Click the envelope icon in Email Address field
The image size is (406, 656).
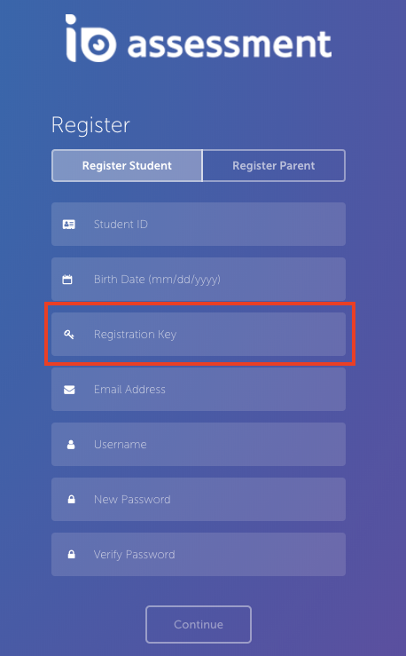click(x=69, y=390)
